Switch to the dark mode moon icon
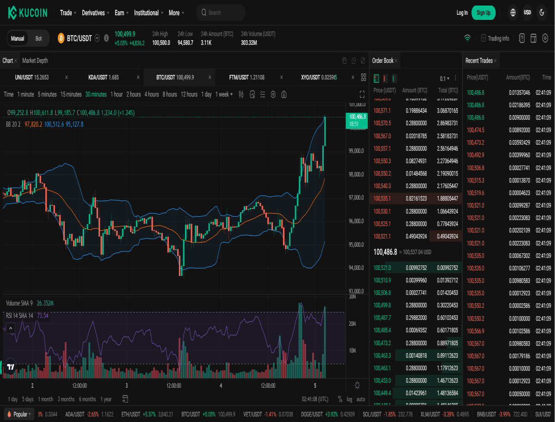 (542, 12)
